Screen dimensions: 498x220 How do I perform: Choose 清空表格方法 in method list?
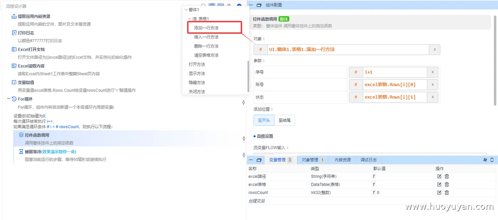coord(206,55)
